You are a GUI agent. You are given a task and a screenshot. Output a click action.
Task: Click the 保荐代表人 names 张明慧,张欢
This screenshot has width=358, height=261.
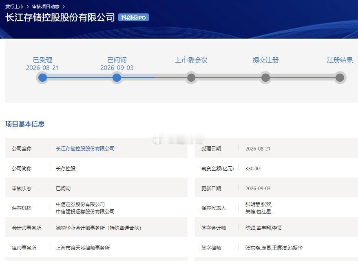tap(259, 204)
